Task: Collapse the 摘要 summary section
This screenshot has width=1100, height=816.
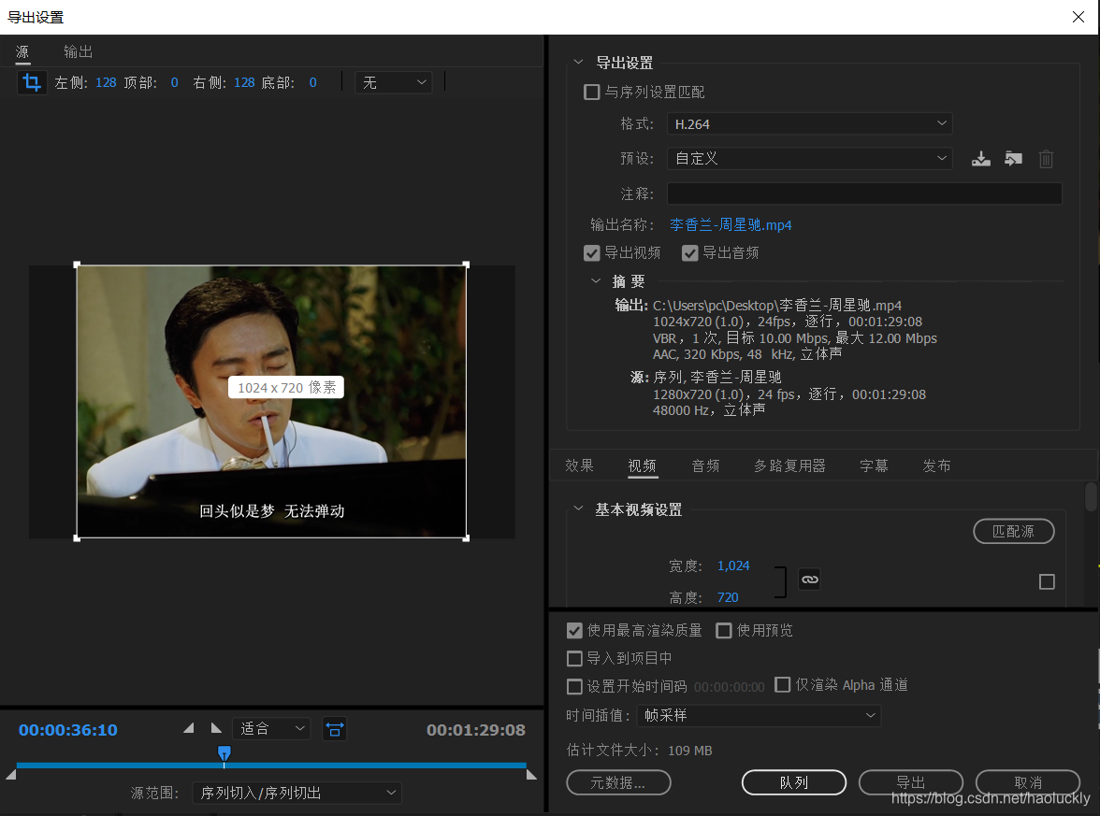Action: coord(596,280)
